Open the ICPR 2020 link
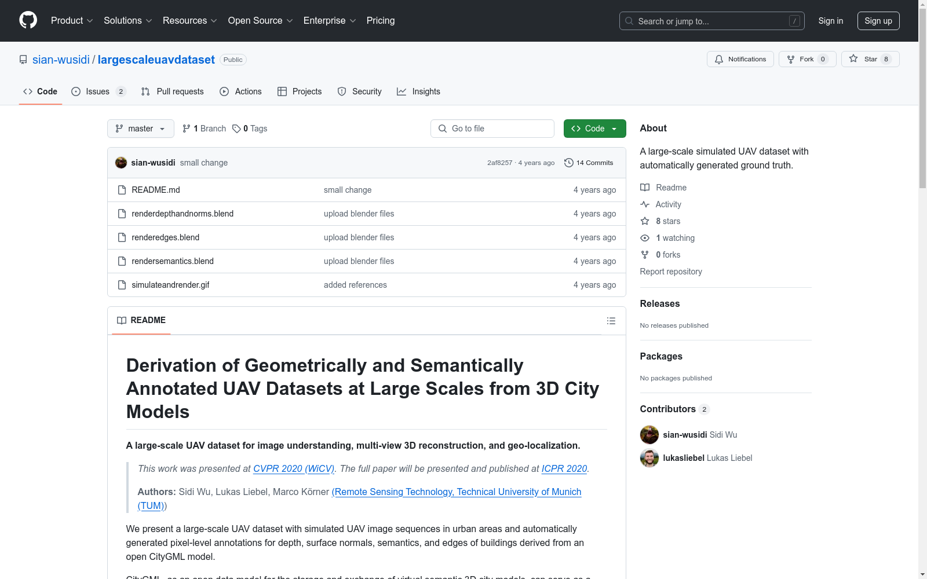Screen dimensions: 927x579 click(x=564, y=468)
